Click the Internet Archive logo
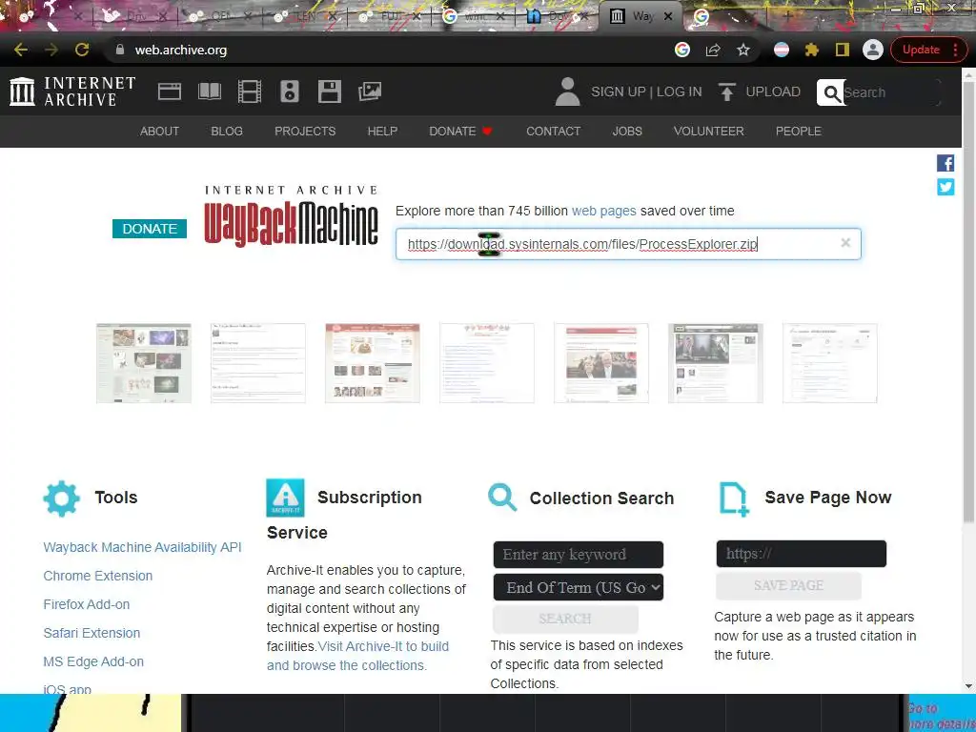The width and height of the screenshot is (976, 732). (72, 91)
